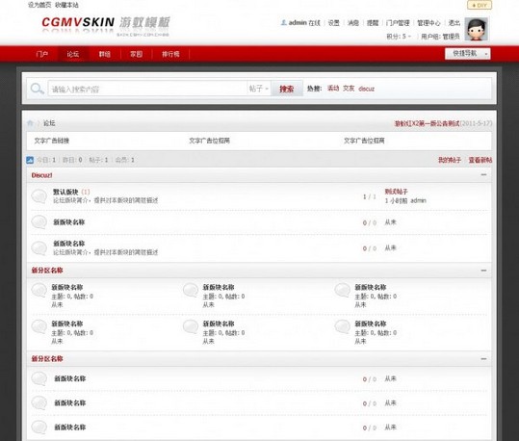519x441 pixels.
Task: Click the search text input field
Action: click(147, 89)
